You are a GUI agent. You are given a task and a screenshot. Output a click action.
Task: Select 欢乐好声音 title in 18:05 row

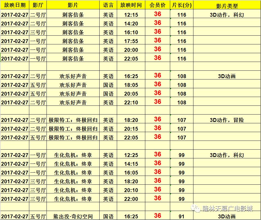point(73,84)
